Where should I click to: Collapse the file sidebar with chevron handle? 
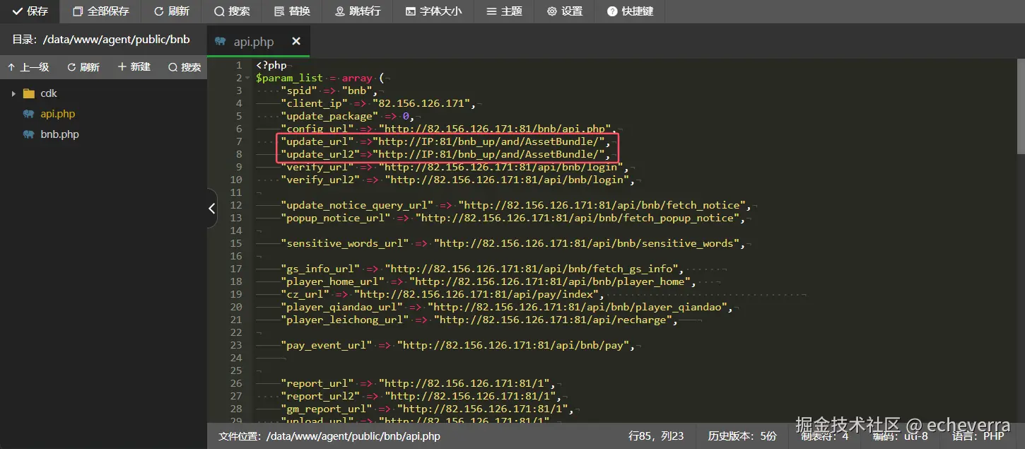pos(211,209)
